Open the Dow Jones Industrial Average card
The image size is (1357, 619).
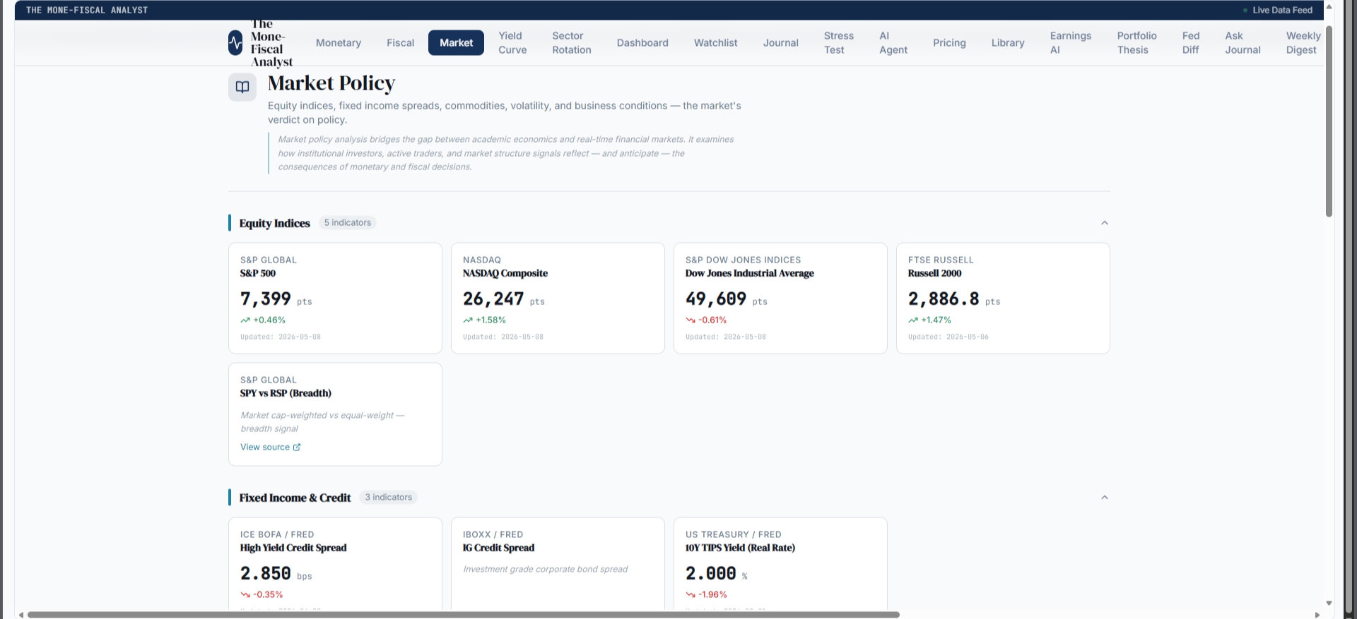click(780, 299)
